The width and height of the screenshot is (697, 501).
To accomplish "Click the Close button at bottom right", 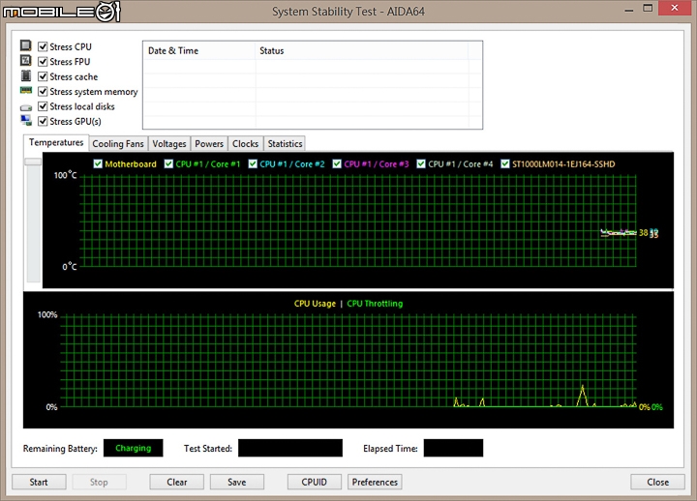I will tap(657, 482).
